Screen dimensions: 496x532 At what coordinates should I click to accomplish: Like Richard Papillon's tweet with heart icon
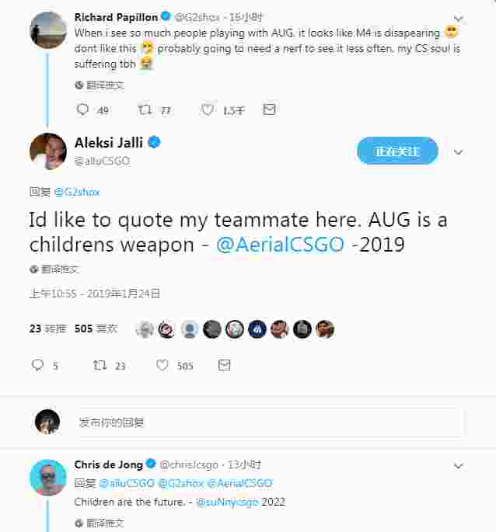pos(208,110)
